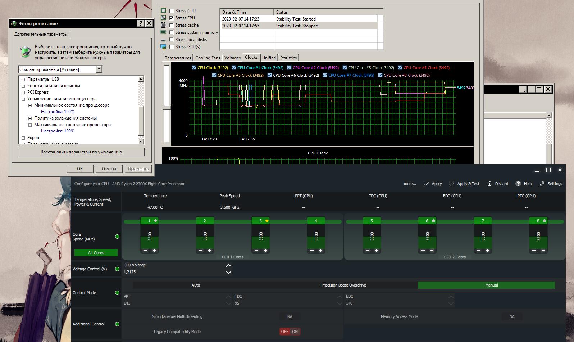Screen dimensions: 574x342
Task: Click the Help question mark icon
Action: coord(518,184)
